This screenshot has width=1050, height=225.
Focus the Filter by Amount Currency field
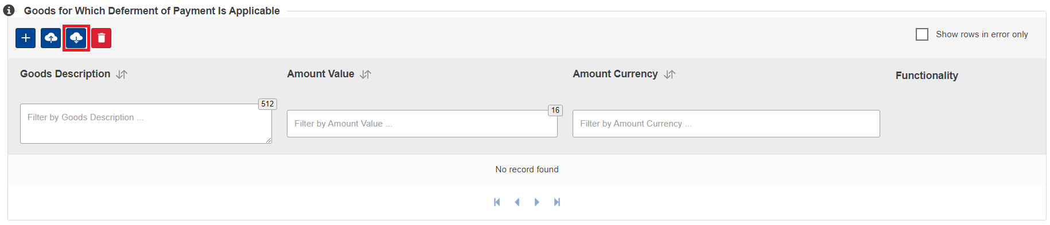click(726, 124)
